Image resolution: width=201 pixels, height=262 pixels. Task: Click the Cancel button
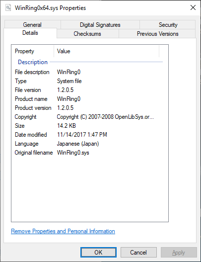click(138, 253)
